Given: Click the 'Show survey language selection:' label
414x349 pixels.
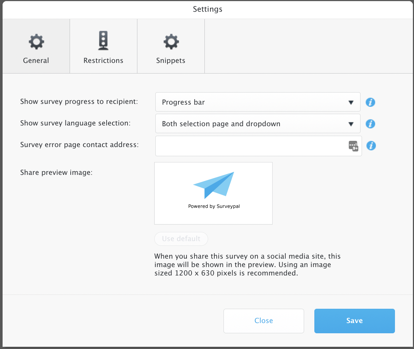Looking at the screenshot, I should [75, 123].
